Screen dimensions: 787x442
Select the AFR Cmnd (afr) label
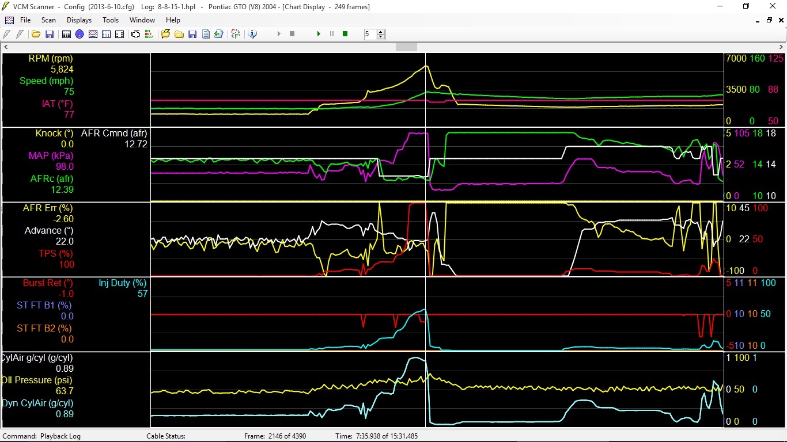(x=114, y=133)
